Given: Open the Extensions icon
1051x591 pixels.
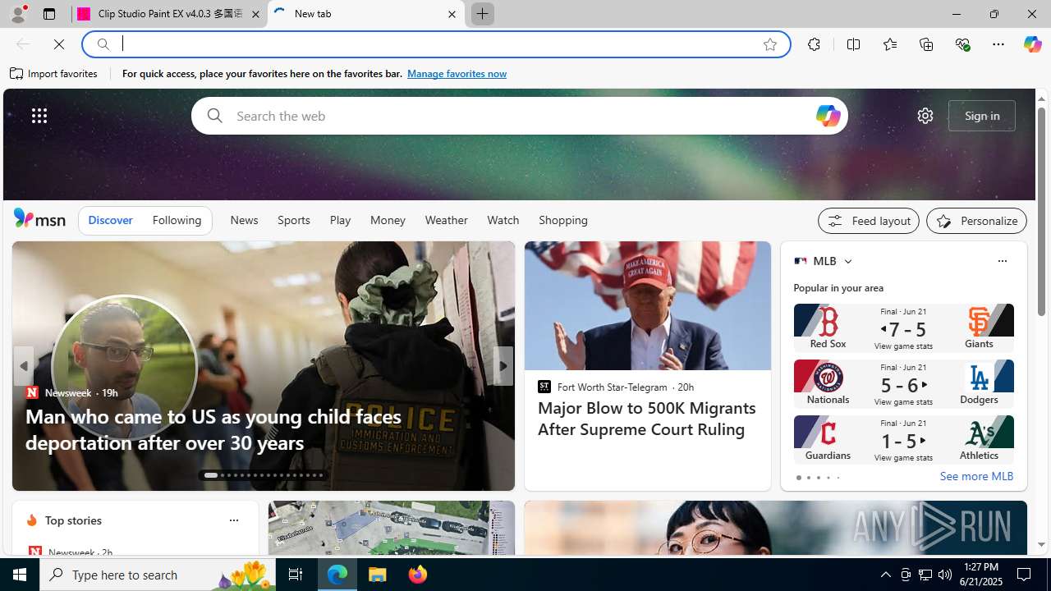Looking at the screenshot, I should coord(814,44).
